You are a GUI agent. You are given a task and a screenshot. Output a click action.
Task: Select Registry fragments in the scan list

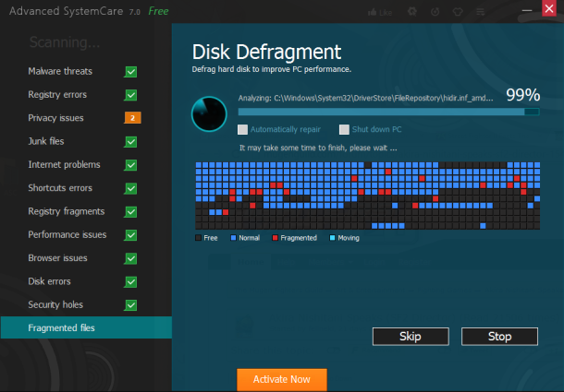coord(67,211)
